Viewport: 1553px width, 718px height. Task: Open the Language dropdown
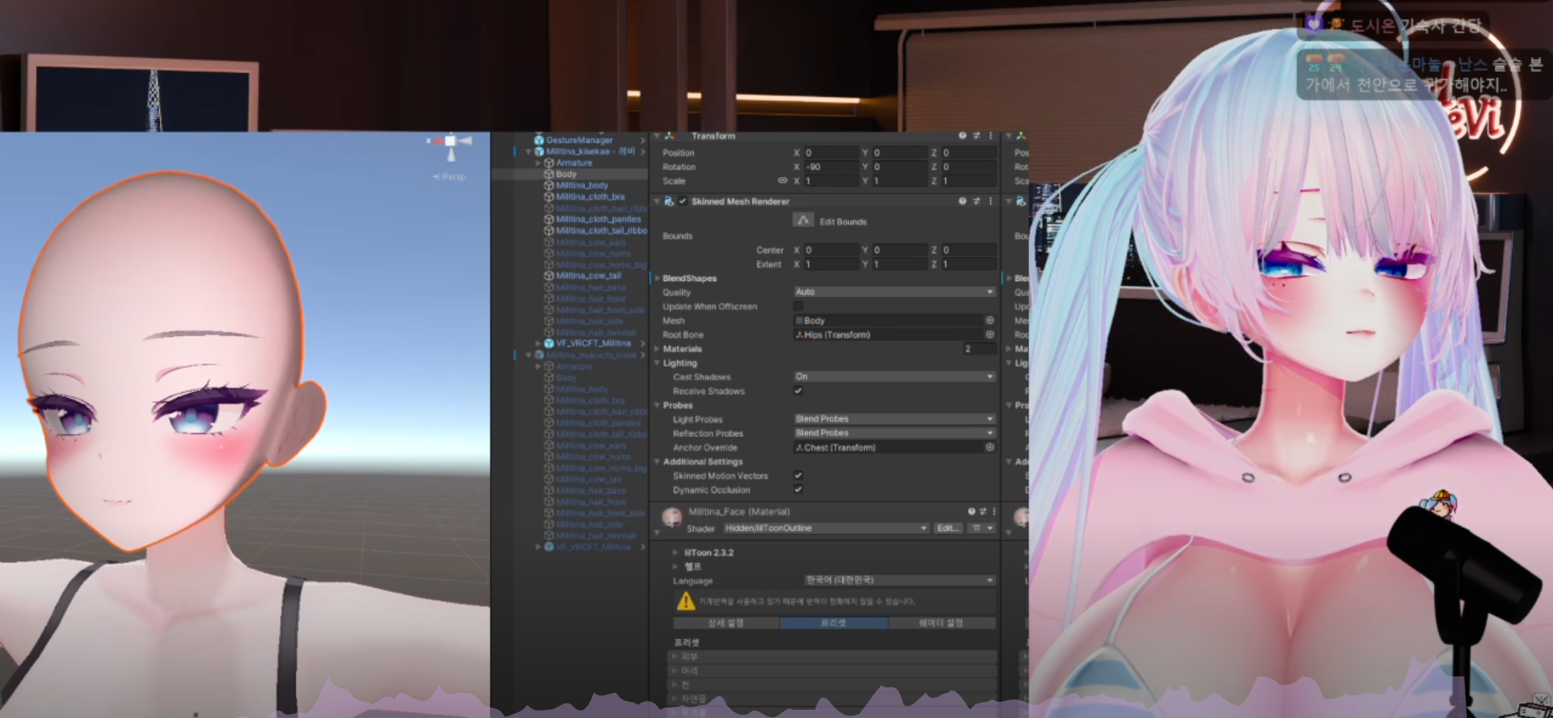coord(899,581)
